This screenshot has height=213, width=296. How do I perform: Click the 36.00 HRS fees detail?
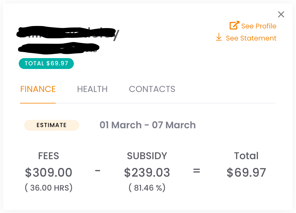(x=48, y=188)
